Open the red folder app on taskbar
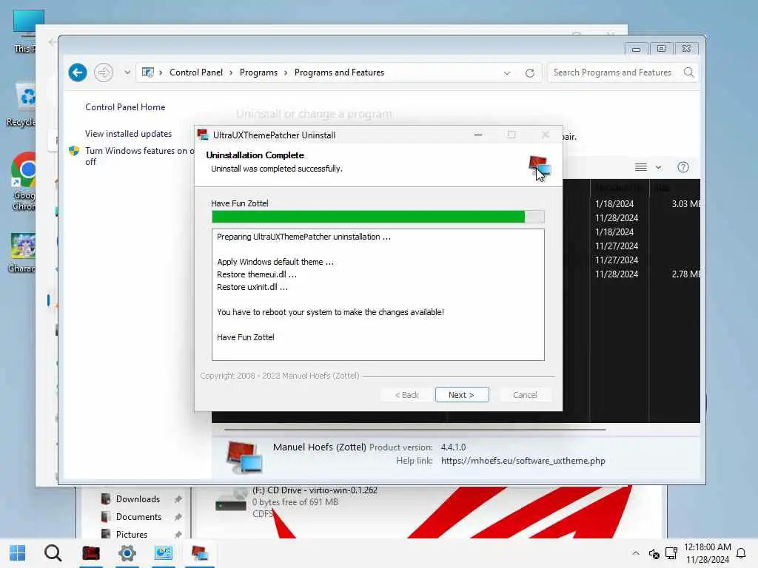 pos(91,553)
